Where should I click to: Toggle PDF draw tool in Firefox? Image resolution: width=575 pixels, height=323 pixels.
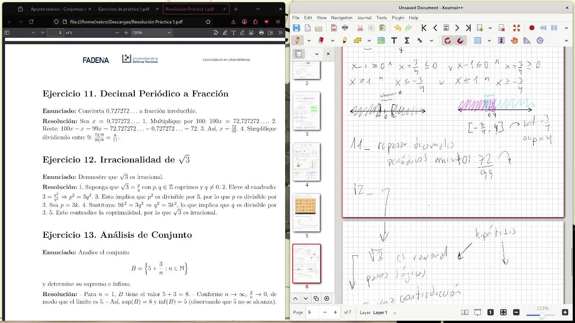242,33
